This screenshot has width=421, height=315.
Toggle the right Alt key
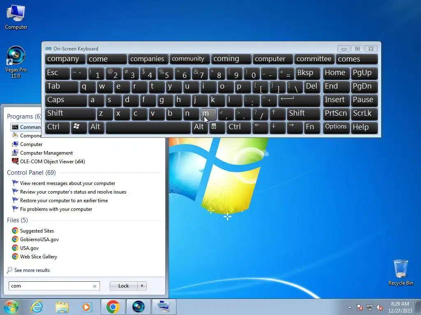coord(200,128)
